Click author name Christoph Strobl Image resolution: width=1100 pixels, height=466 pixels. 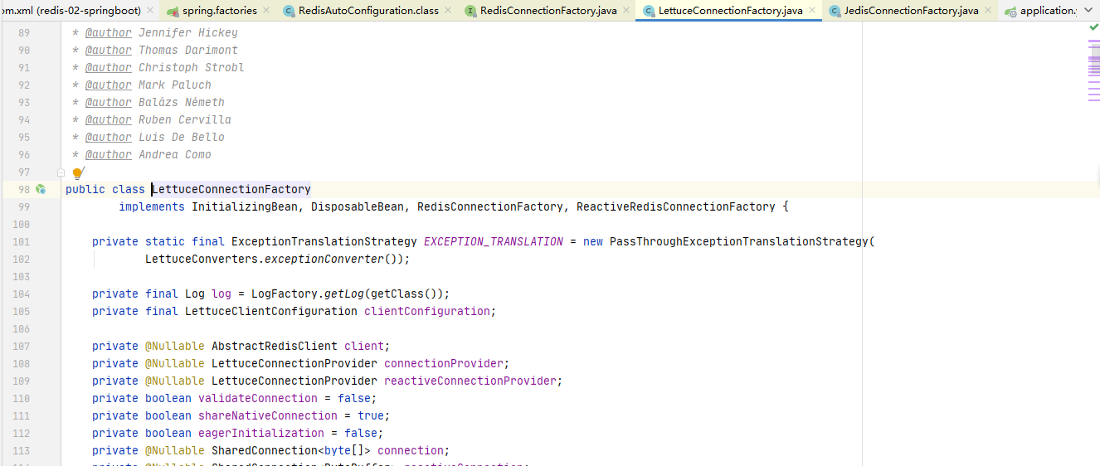(x=192, y=67)
